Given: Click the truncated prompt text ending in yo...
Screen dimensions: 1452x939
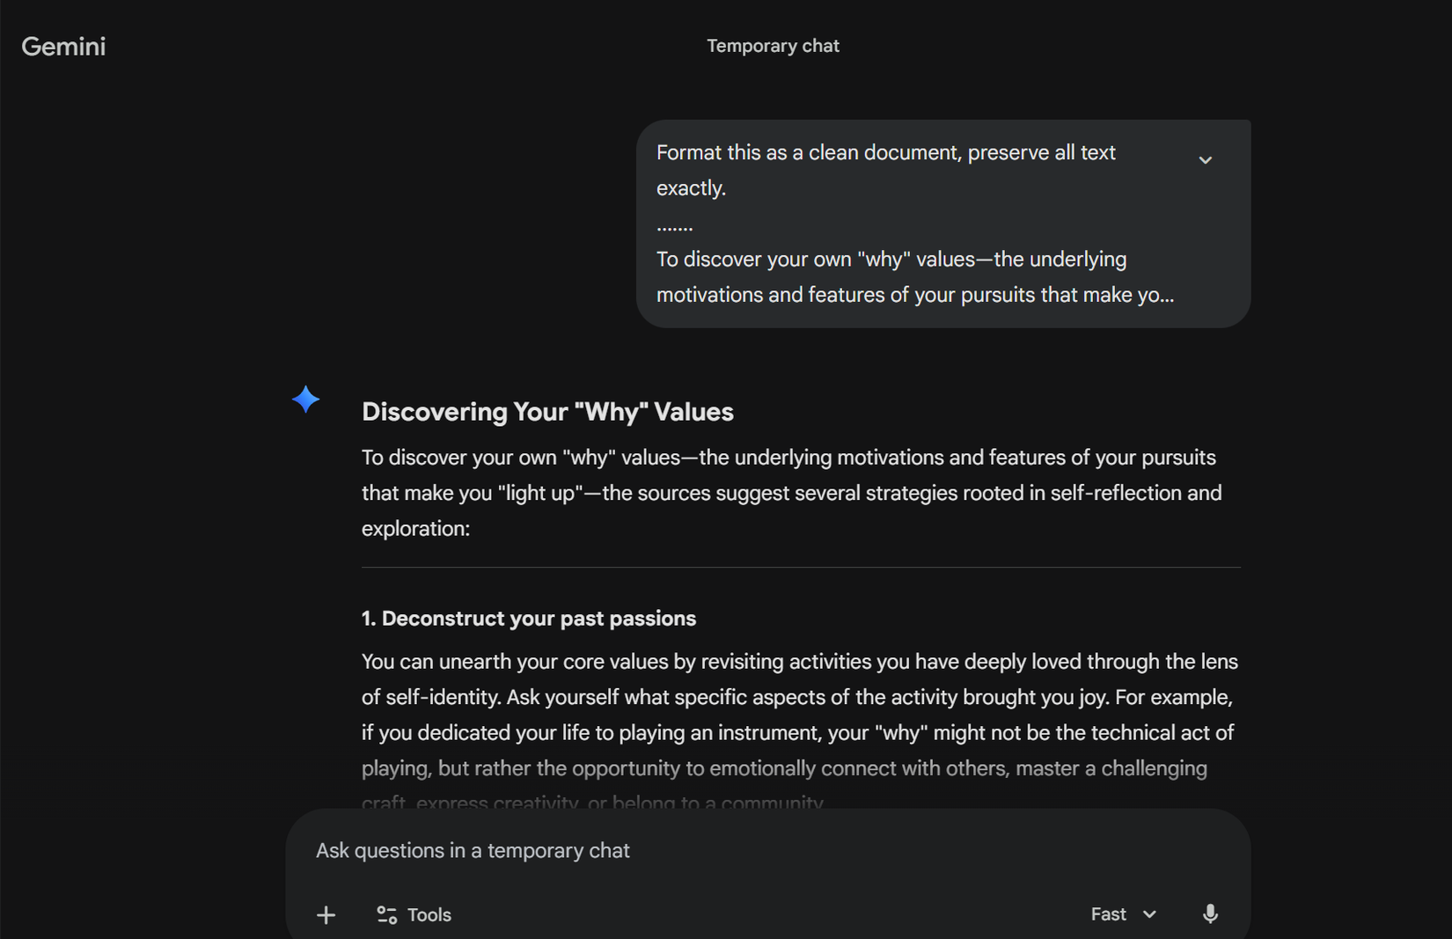Looking at the screenshot, I should [914, 294].
